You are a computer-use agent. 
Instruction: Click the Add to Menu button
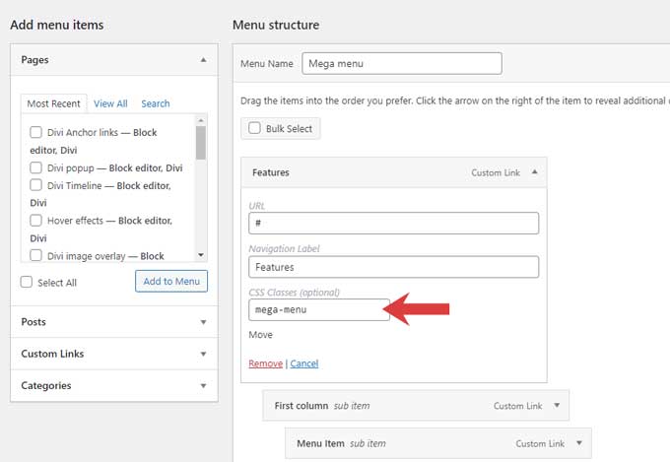tap(171, 282)
